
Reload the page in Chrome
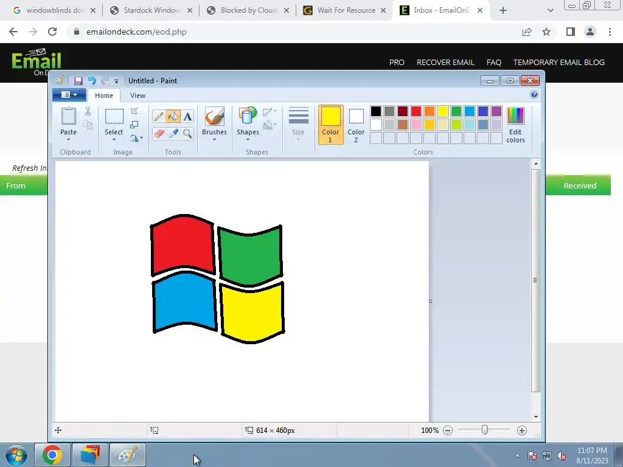tap(52, 32)
